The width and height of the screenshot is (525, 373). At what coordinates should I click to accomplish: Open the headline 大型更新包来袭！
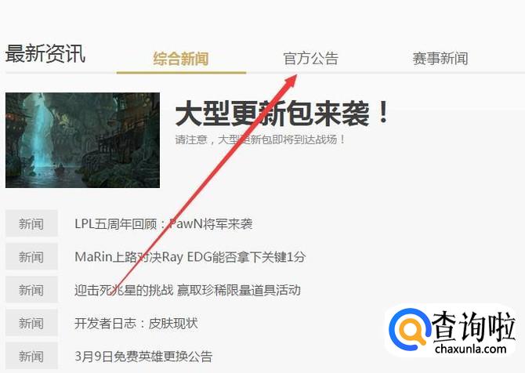(282, 113)
